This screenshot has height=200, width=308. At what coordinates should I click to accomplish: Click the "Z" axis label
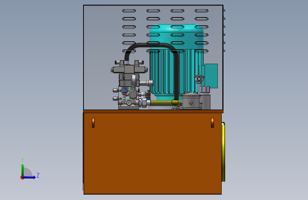[x=38, y=175]
